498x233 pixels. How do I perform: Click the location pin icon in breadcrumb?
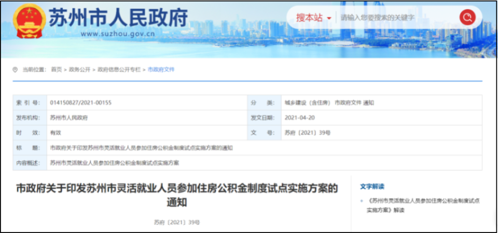15,70
